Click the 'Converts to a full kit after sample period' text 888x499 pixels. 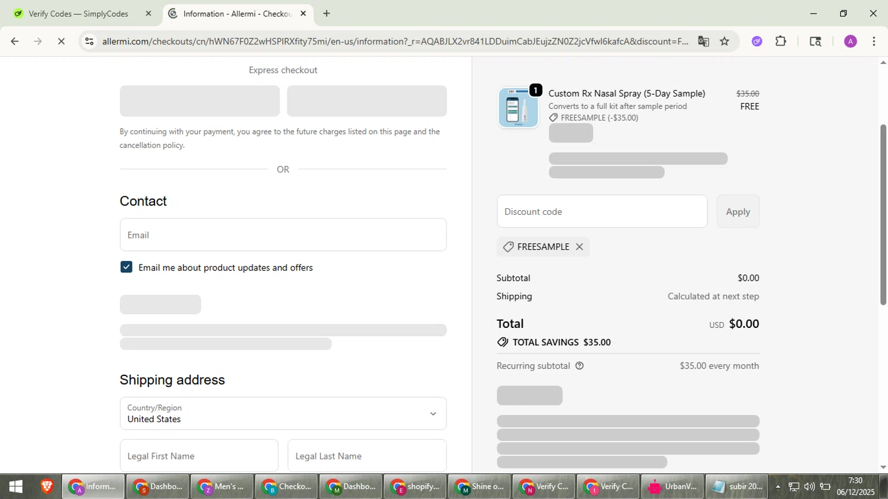tap(617, 106)
